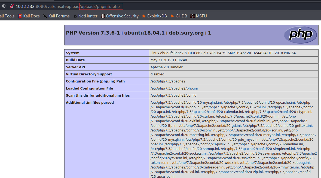This screenshot has width=321, height=178.
Task: Click the MSFU bookmark icon
Action: [192, 16]
